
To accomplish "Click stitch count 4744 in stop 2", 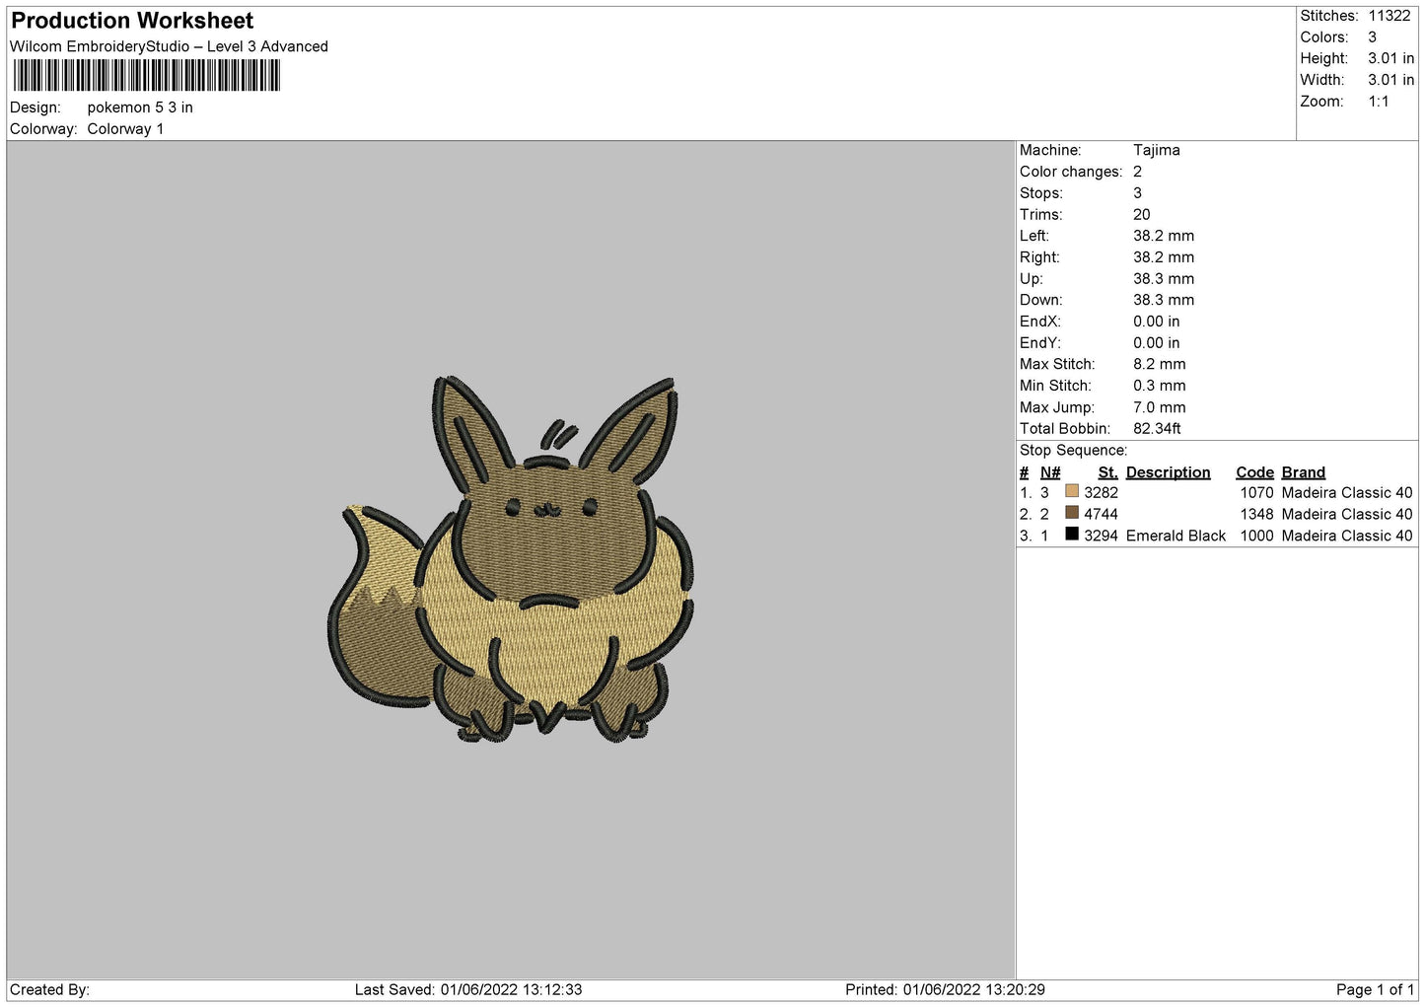I will 1101,514.
